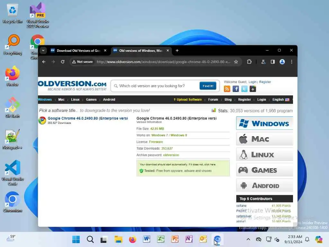Viewport: 329px width, 247px height.
Task: Open notification bell in system tray
Action: (307, 239)
